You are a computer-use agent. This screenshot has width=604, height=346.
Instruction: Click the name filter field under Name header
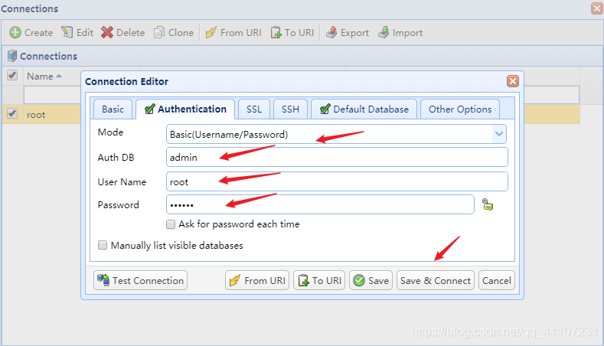click(x=52, y=95)
